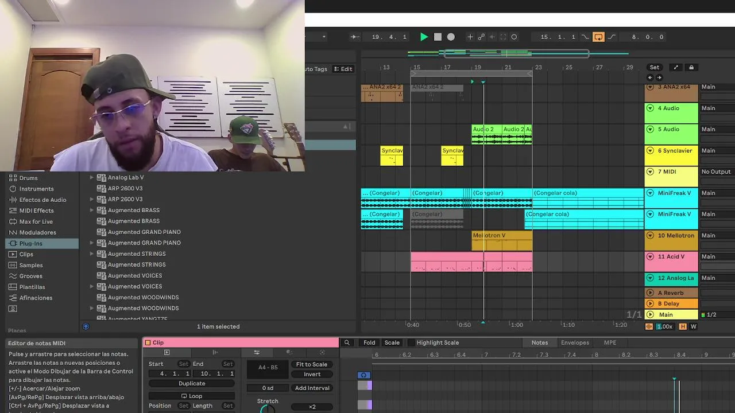The height and width of the screenshot is (413, 735).
Task: Click the pink Clip color swatch
Action: coord(148,342)
